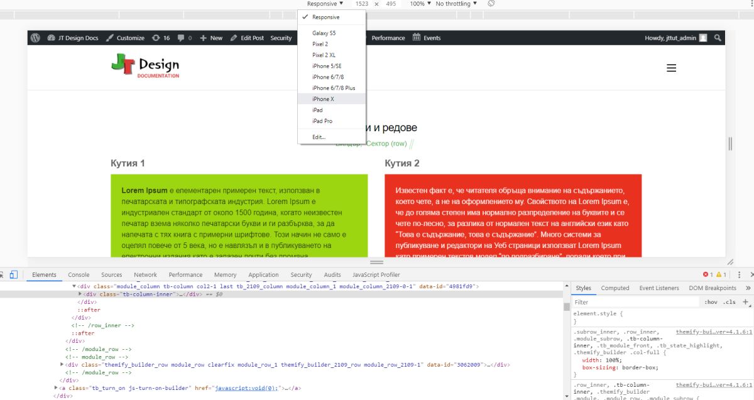Open the hamburger menu on the page

[671, 68]
